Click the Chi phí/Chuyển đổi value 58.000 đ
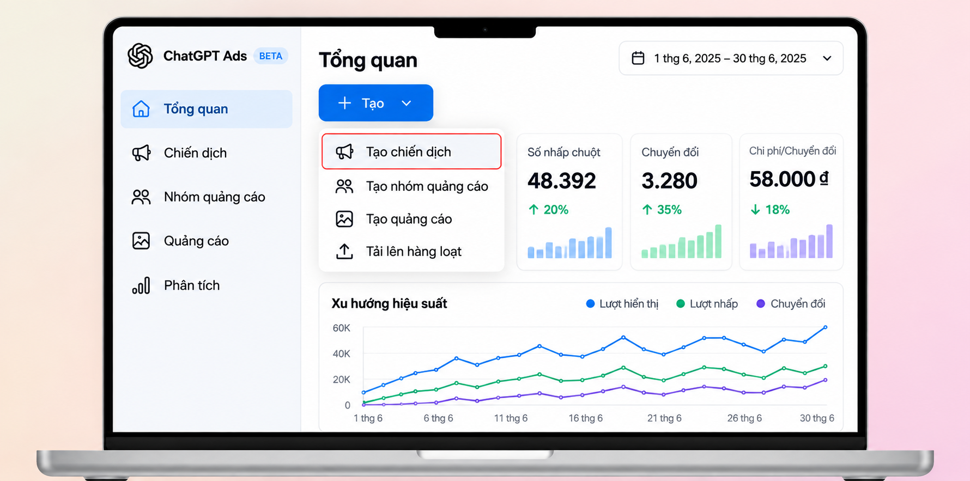 tap(789, 179)
